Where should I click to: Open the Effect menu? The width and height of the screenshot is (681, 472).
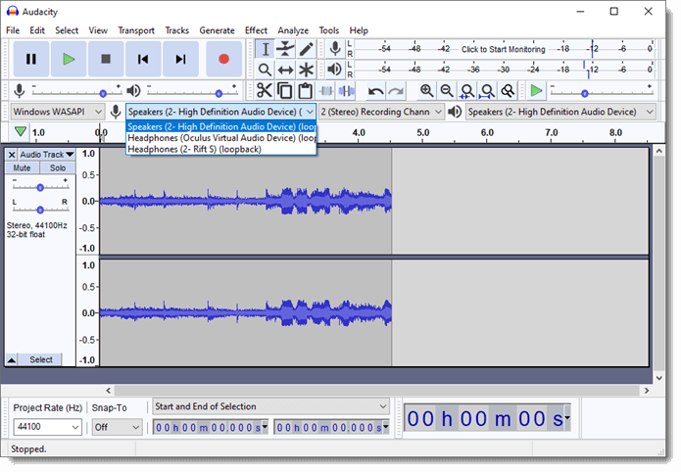point(256,30)
